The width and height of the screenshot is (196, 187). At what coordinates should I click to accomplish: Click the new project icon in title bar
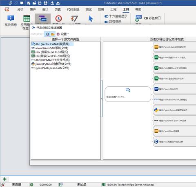coord(29,3)
